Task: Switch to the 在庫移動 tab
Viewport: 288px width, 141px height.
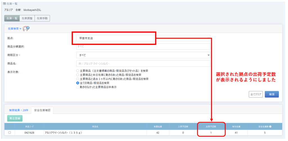Action: (42, 18)
